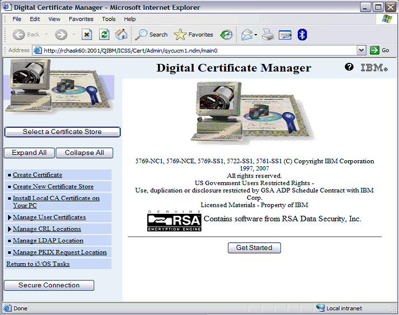
Task: Click the Done status bar text
Action: [21, 308]
